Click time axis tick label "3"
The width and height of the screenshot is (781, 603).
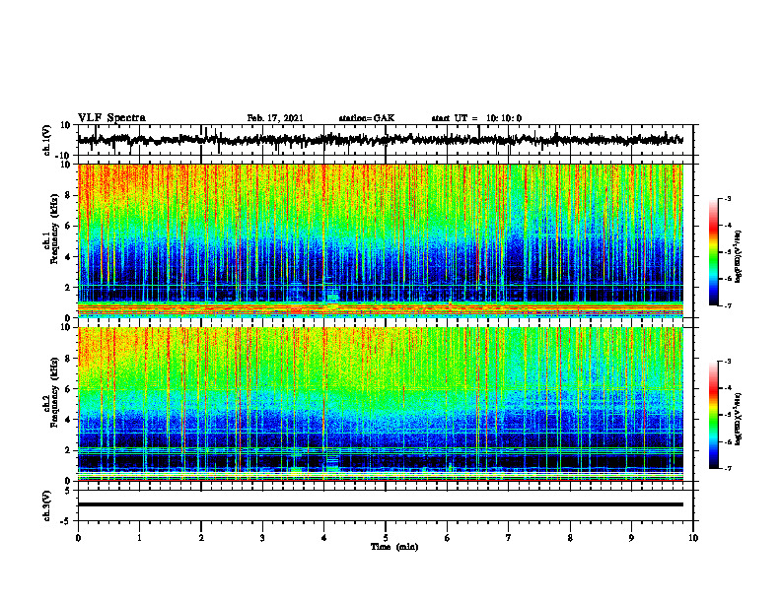(262, 538)
